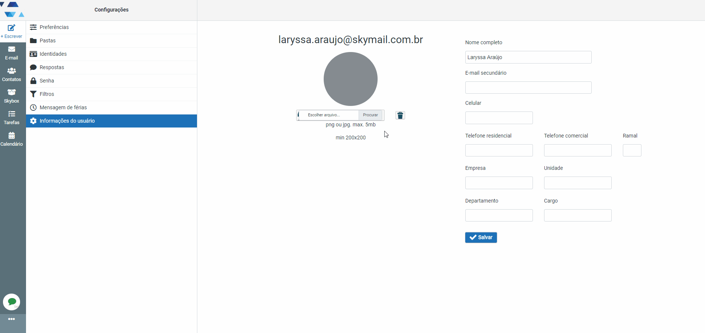Click the Salvar button
This screenshot has width=705, height=333.
[x=481, y=237]
